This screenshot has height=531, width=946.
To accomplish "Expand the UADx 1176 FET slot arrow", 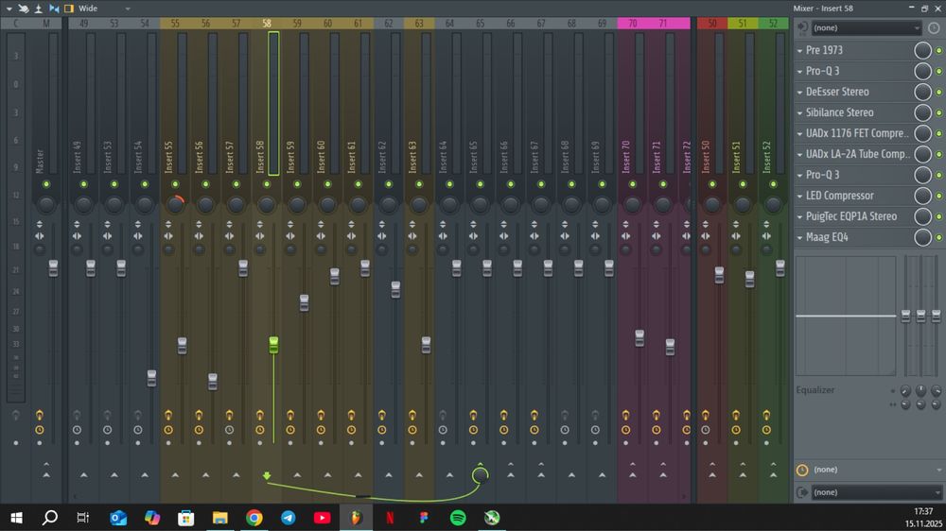I will click(x=800, y=134).
